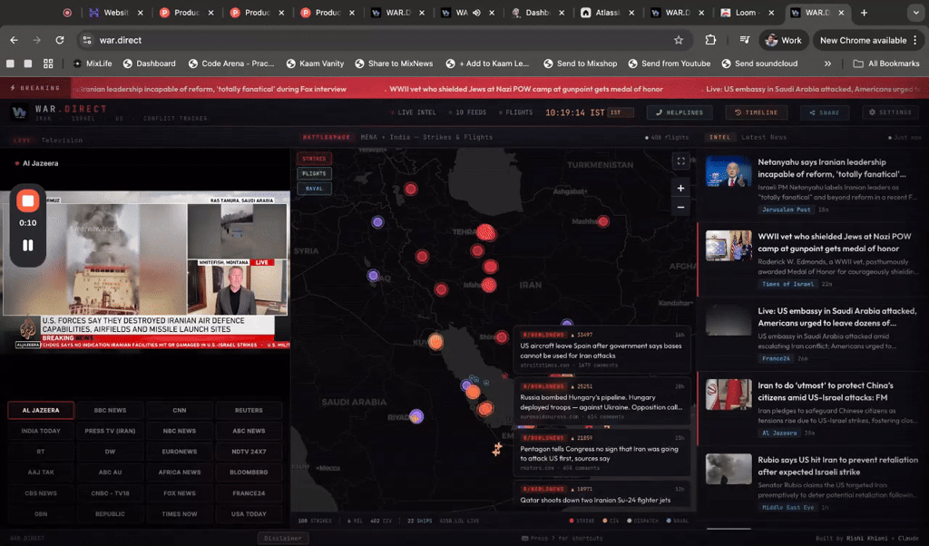Toggle the IST timezone selector
This screenshot has height=546, width=929.
[621, 112]
